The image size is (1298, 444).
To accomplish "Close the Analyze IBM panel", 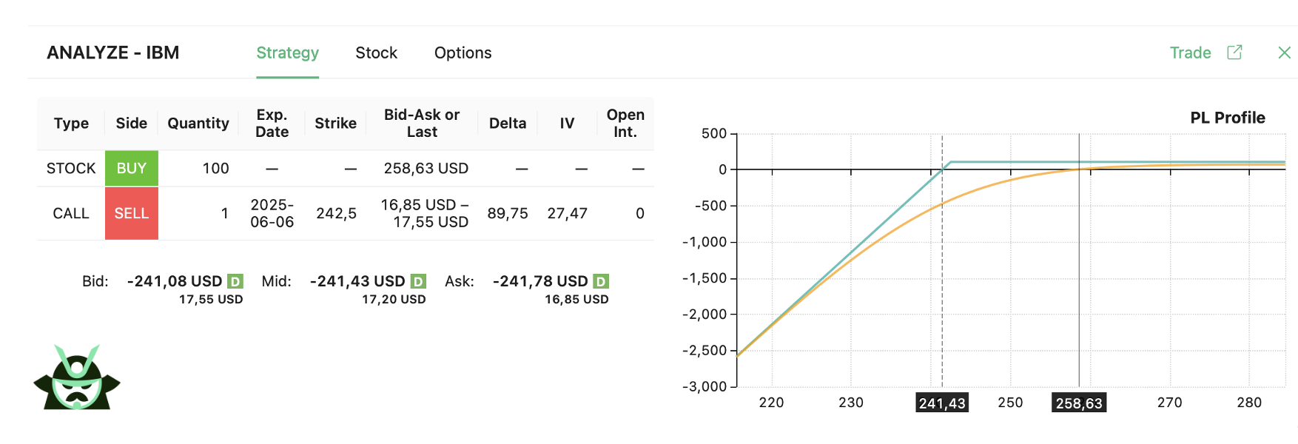I will (1285, 53).
